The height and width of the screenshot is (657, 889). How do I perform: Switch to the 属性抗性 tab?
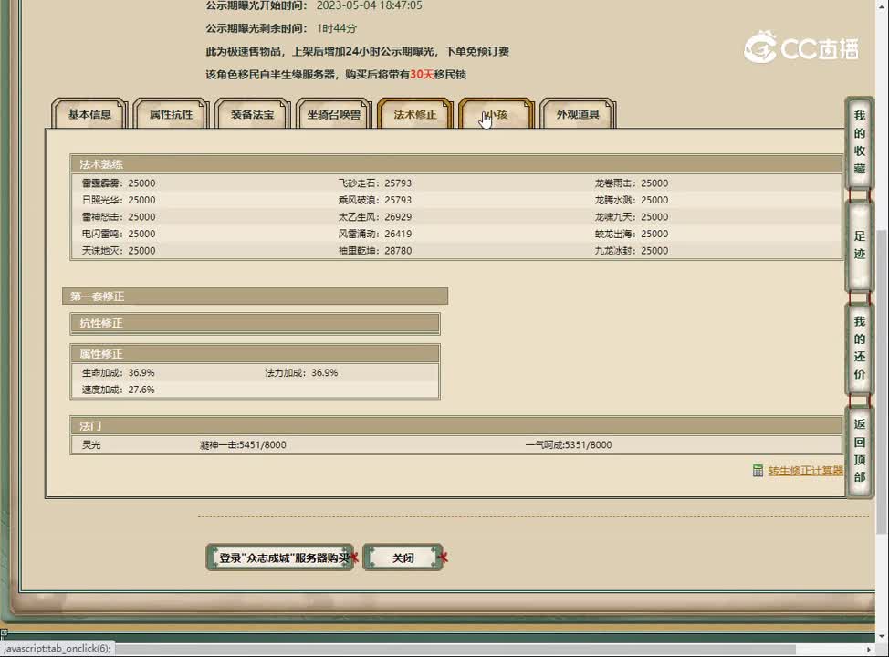[x=172, y=114]
